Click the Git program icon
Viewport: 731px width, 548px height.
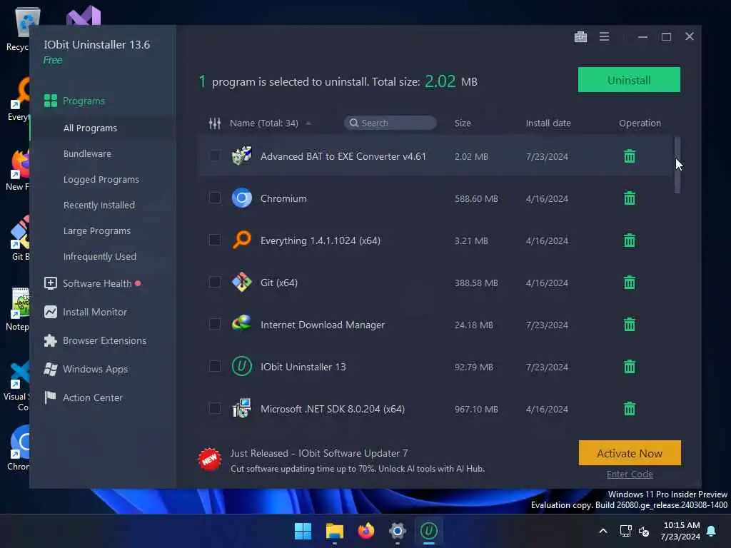(x=241, y=282)
